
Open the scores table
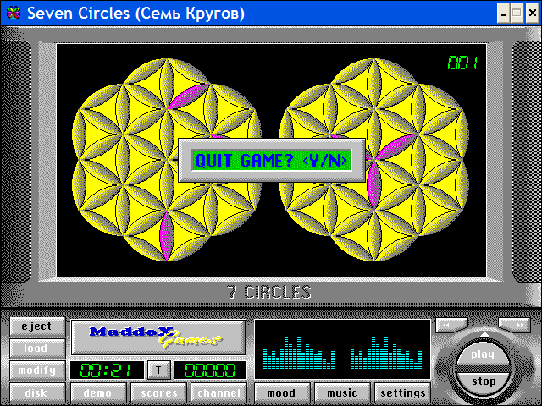point(158,392)
